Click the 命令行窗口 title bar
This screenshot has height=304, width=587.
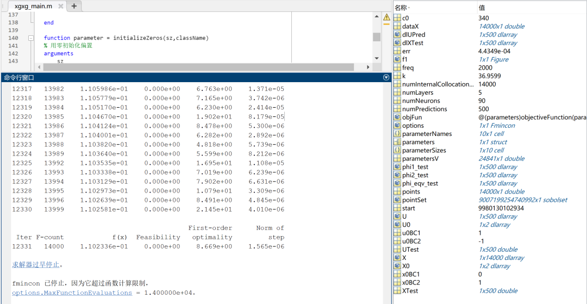(x=196, y=78)
